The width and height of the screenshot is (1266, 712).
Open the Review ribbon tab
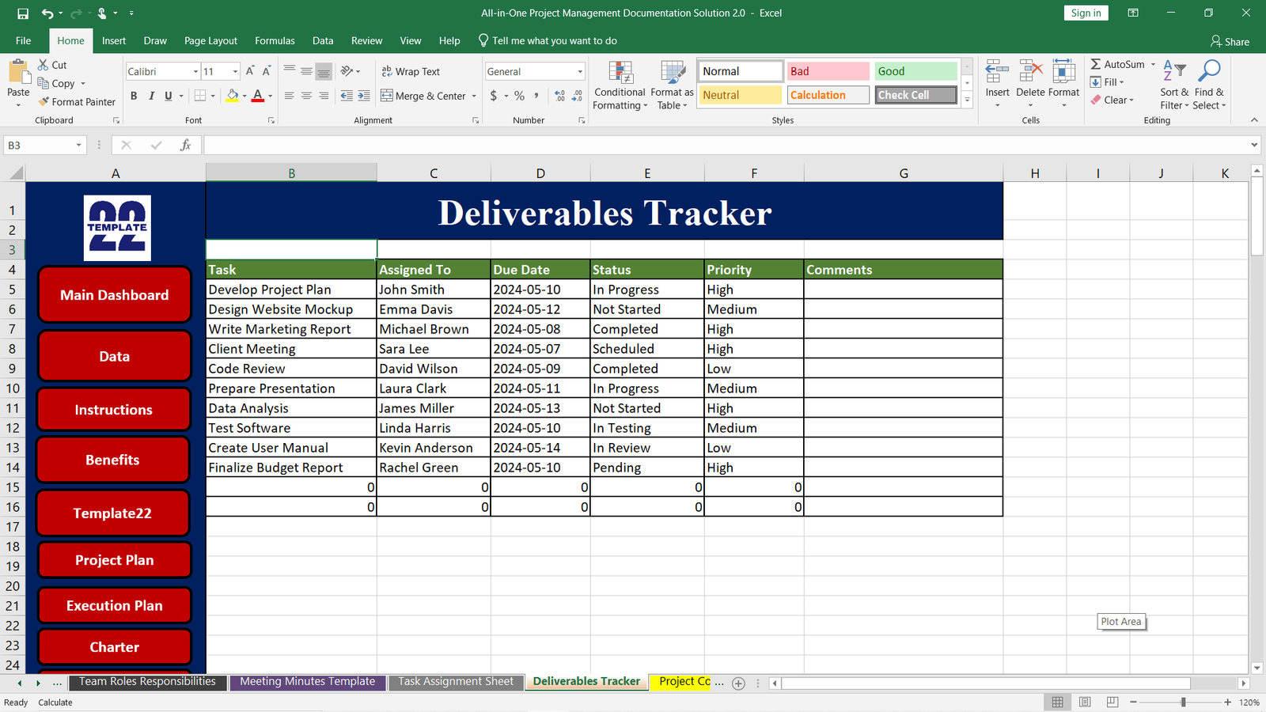tap(366, 40)
